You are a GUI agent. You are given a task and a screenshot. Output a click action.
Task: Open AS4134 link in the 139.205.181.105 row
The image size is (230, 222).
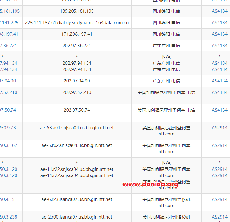tap(219, 11)
